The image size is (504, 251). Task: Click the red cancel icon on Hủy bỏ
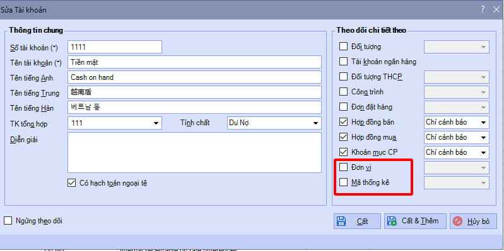coord(457,221)
